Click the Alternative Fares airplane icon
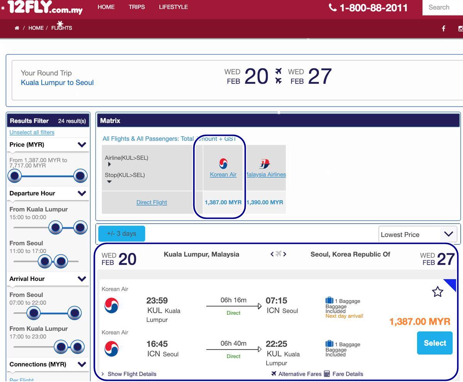 pyautogui.click(x=274, y=374)
